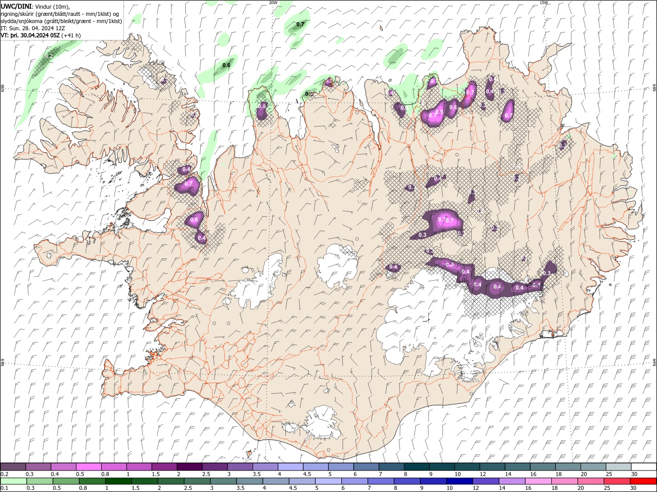Click the '(+41 h)' forecast offset text
The width and height of the screenshot is (657, 492).
click(71, 35)
